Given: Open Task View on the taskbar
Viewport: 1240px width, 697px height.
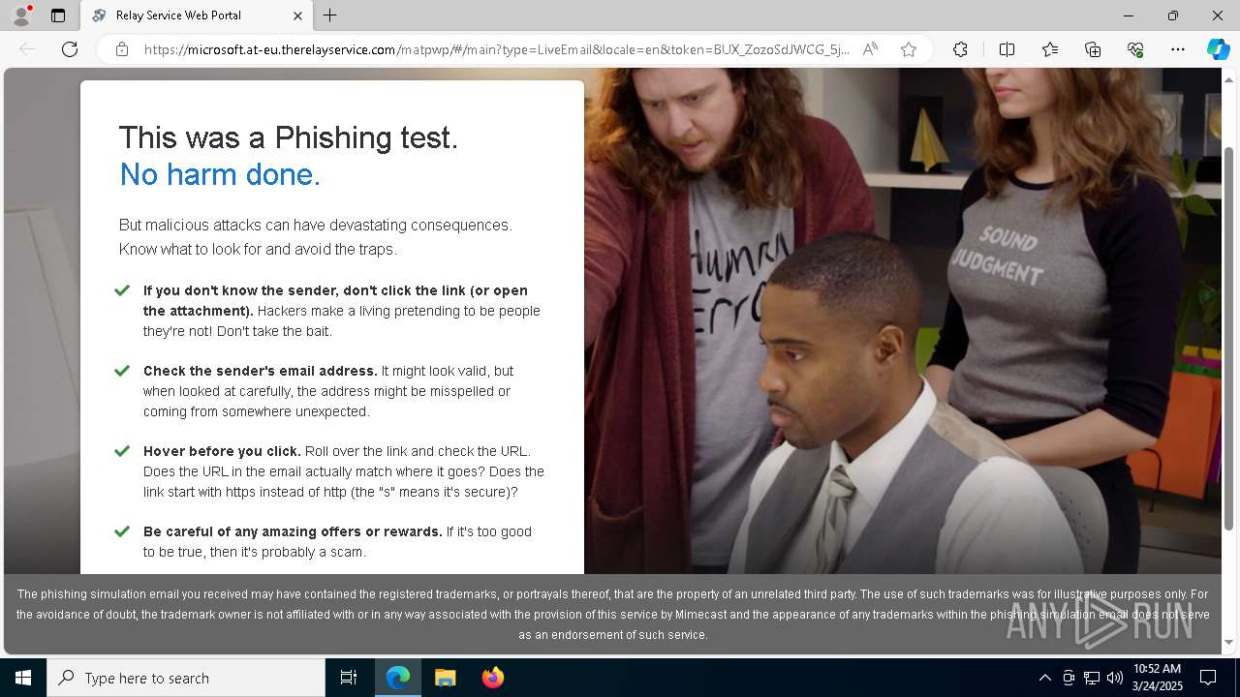Looking at the screenshot, I should (349, 678).
